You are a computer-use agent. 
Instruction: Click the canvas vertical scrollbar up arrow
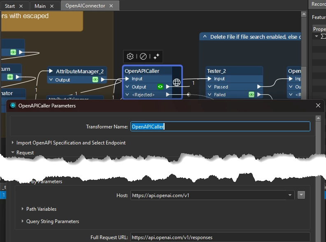[304, 14]
